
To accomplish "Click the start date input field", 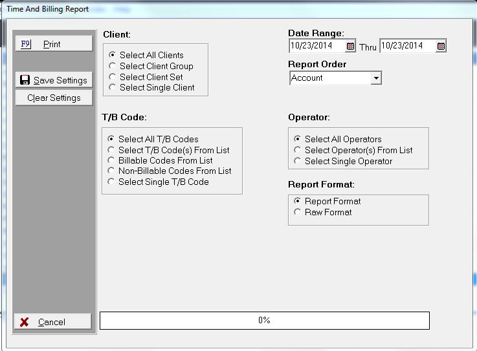I will (317, 46).
